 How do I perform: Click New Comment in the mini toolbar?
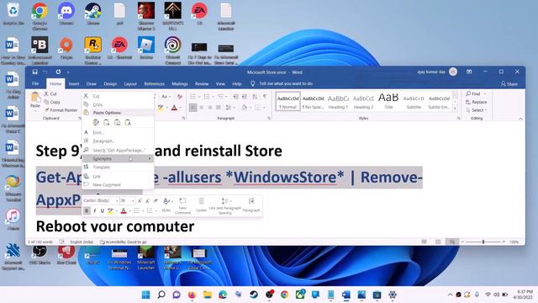point(182,205)
